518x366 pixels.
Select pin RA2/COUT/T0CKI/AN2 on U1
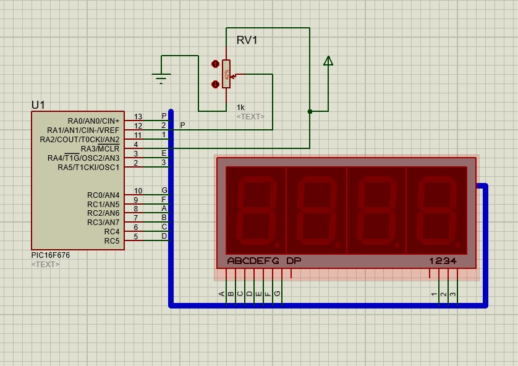point(80,139)
